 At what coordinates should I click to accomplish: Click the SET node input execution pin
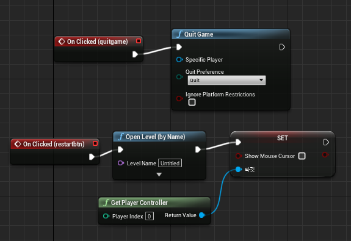click(238, 142)
